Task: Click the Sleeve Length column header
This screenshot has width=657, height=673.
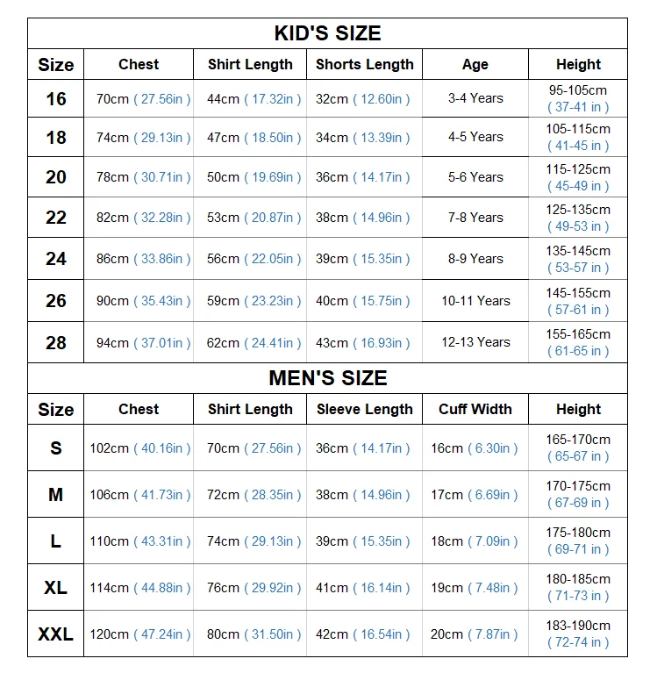Action: pos(364,409)
